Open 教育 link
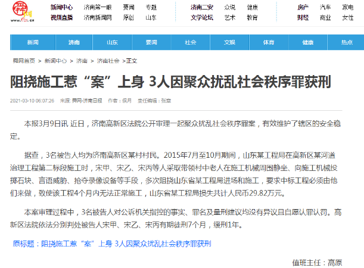 [x=253, y=18]
